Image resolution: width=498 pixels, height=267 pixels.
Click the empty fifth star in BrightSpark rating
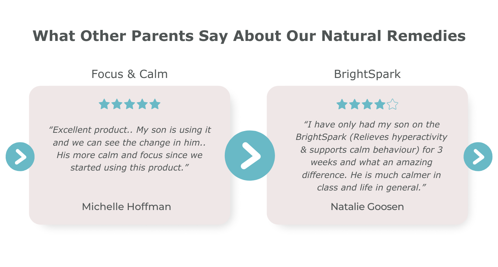click(392, 104)
